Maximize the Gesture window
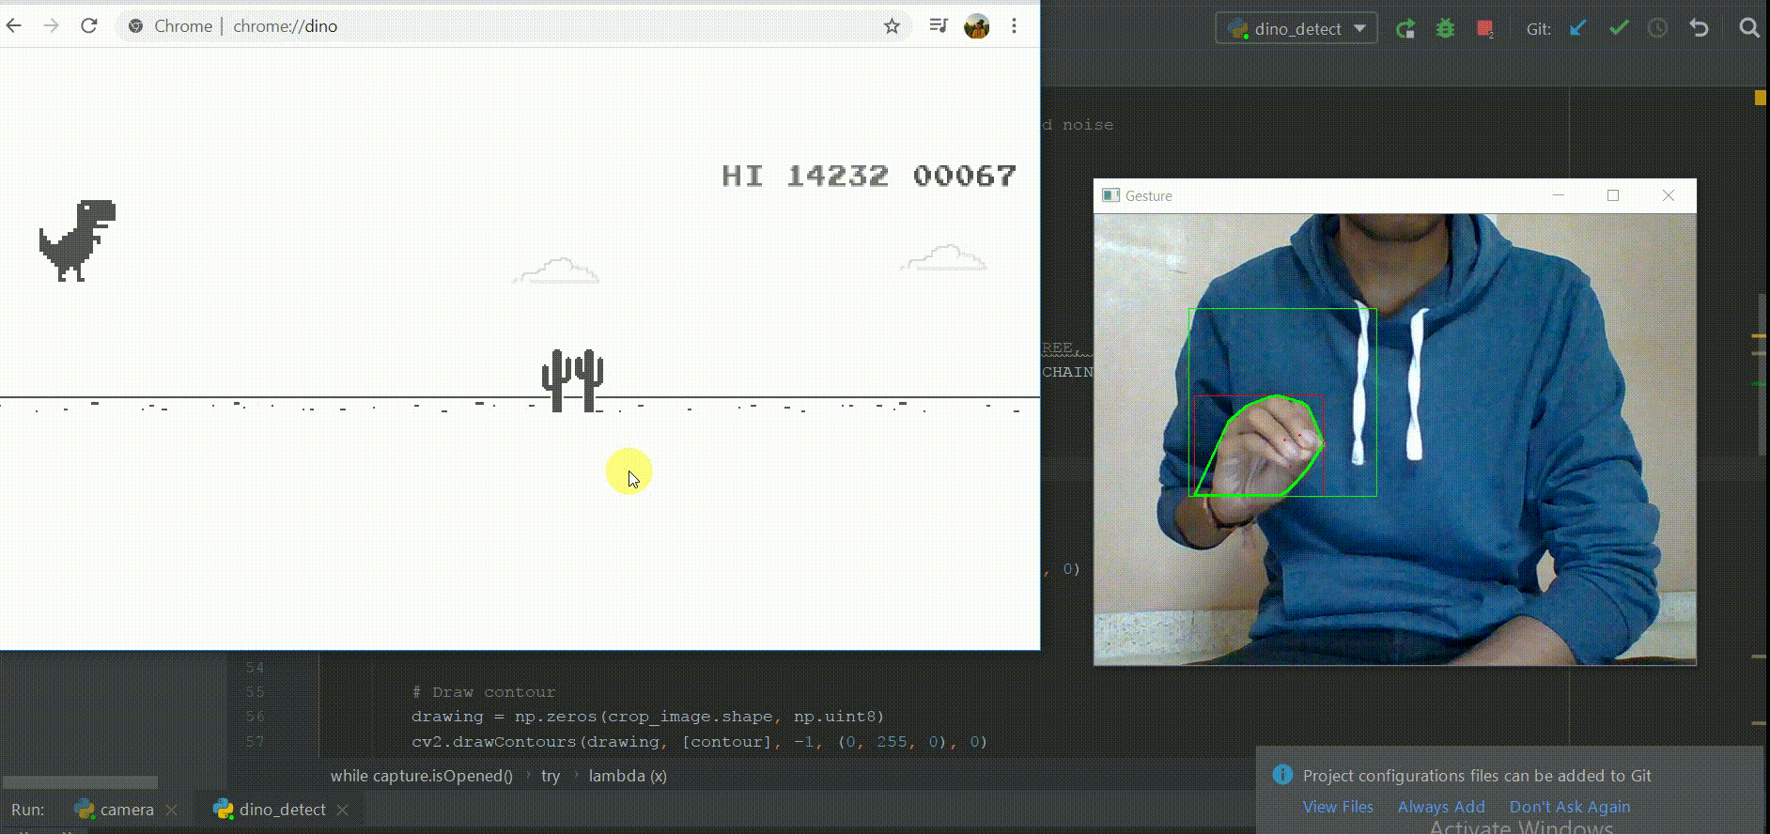The width and height of the screenshot is (1770, 834). (x=1613, y=195)
